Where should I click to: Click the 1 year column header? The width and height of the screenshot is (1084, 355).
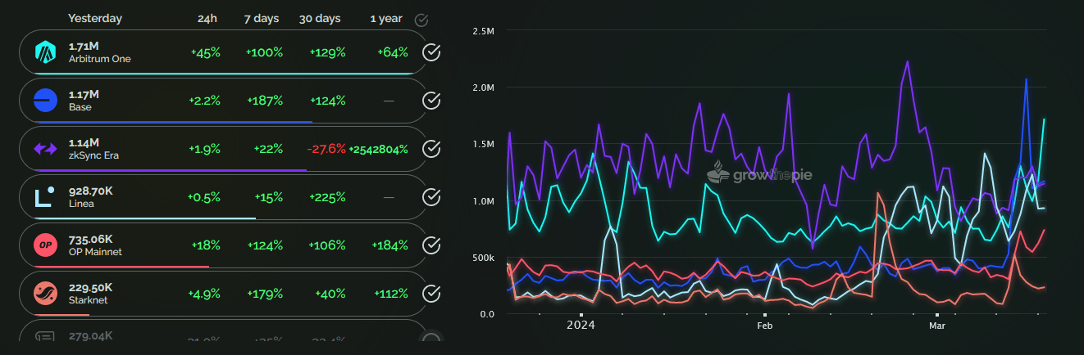click(x=385, y=18)
